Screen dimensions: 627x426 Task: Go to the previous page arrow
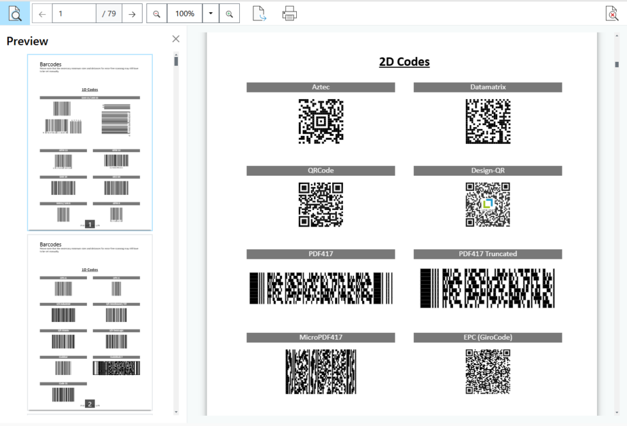click(x=42, y=13)
